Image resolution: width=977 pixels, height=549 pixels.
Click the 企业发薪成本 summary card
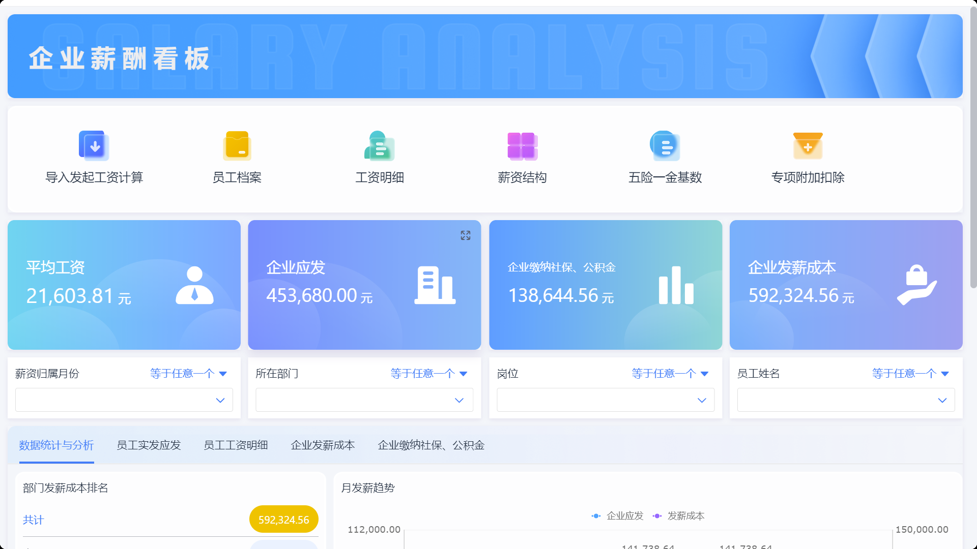pos(846,285)
